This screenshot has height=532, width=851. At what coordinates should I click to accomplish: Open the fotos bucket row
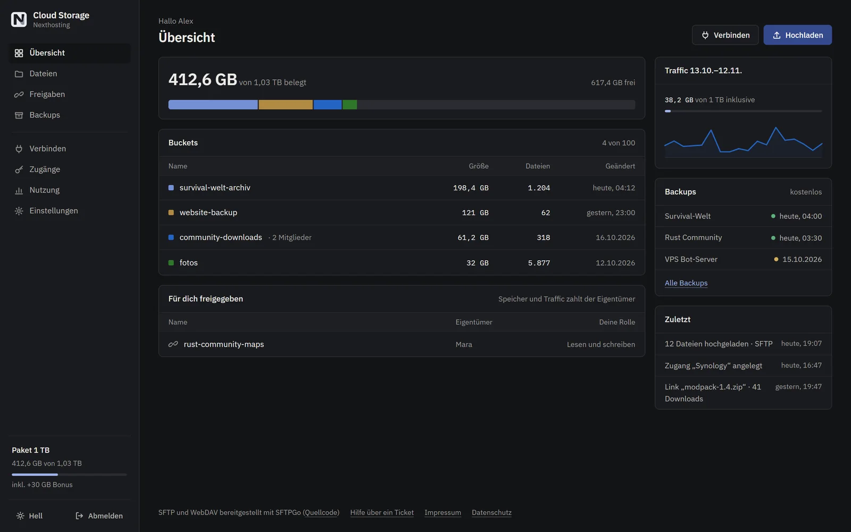click(x=402, y=263)
